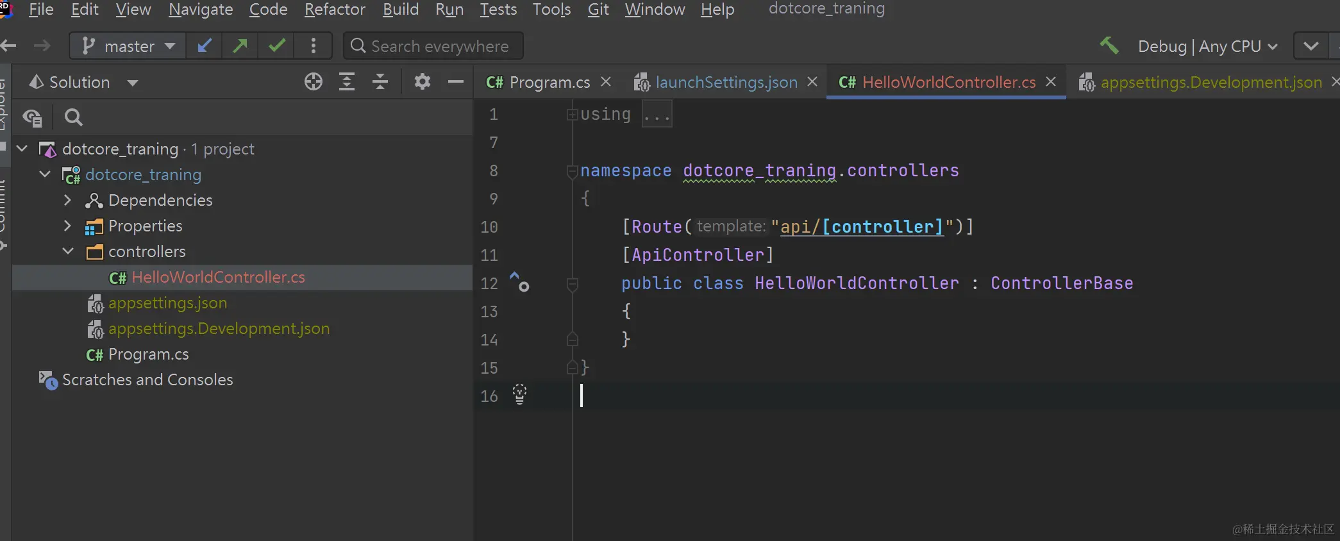Open the Refactor menu
The height and width of the screenshot is (541, 1340).
coord(335,10)
